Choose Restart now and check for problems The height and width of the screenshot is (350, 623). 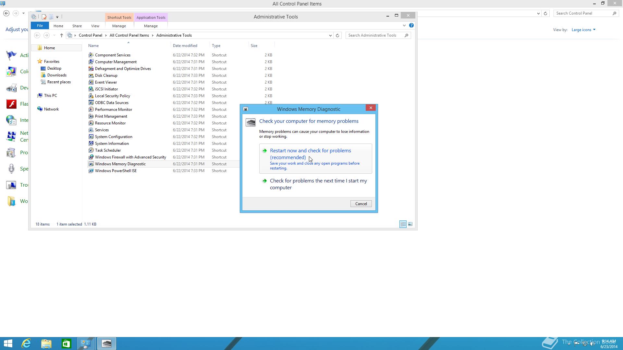[x=315, y=158]
